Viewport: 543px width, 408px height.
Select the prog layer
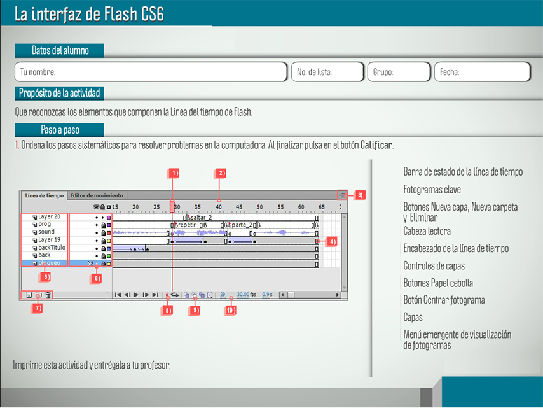point(45,225)
